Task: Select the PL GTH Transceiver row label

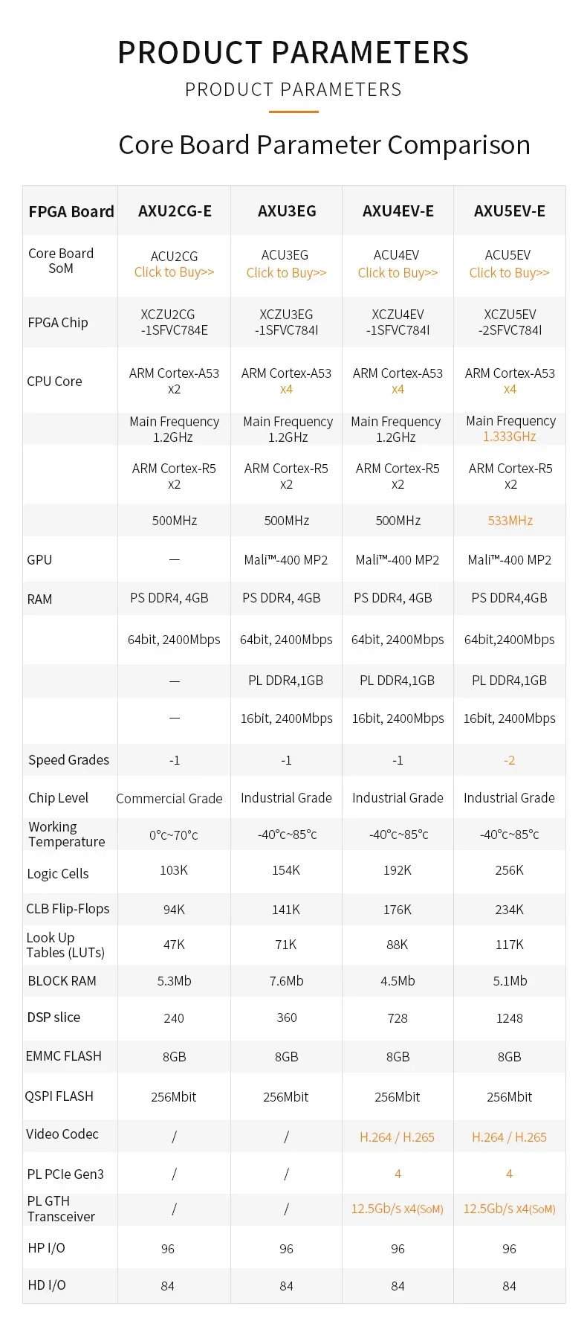Action: point(61,1209)
